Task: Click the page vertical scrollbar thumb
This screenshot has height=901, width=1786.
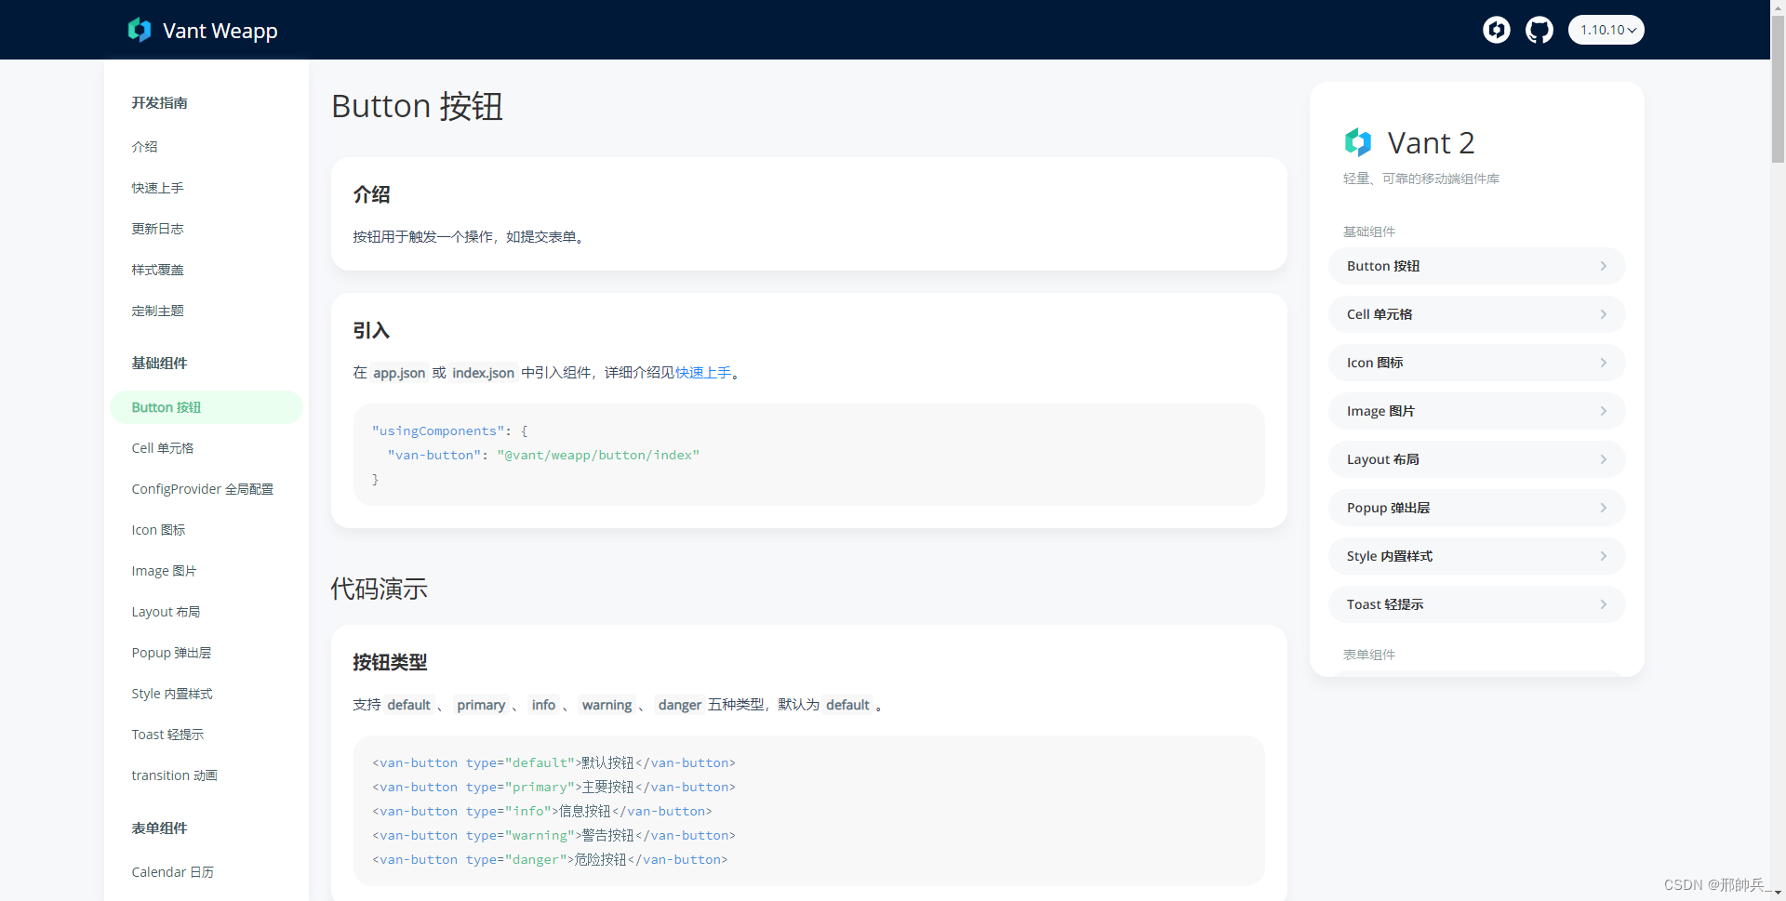Action: (x=1778, y=88)
